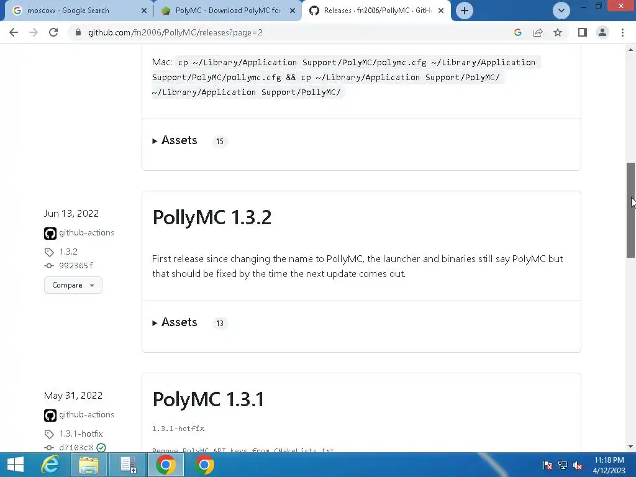Image resolution: width=636 pixels, height=477 pixels.
Task: Close the GitHub Releases tab
Action: pos(441,11)
